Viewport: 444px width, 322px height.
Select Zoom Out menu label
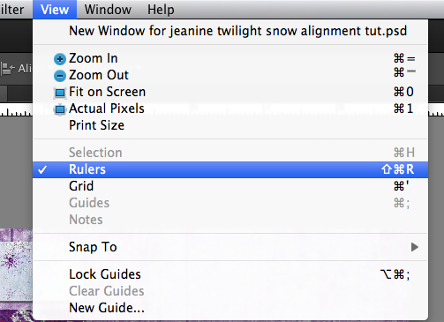click(99, 75)
